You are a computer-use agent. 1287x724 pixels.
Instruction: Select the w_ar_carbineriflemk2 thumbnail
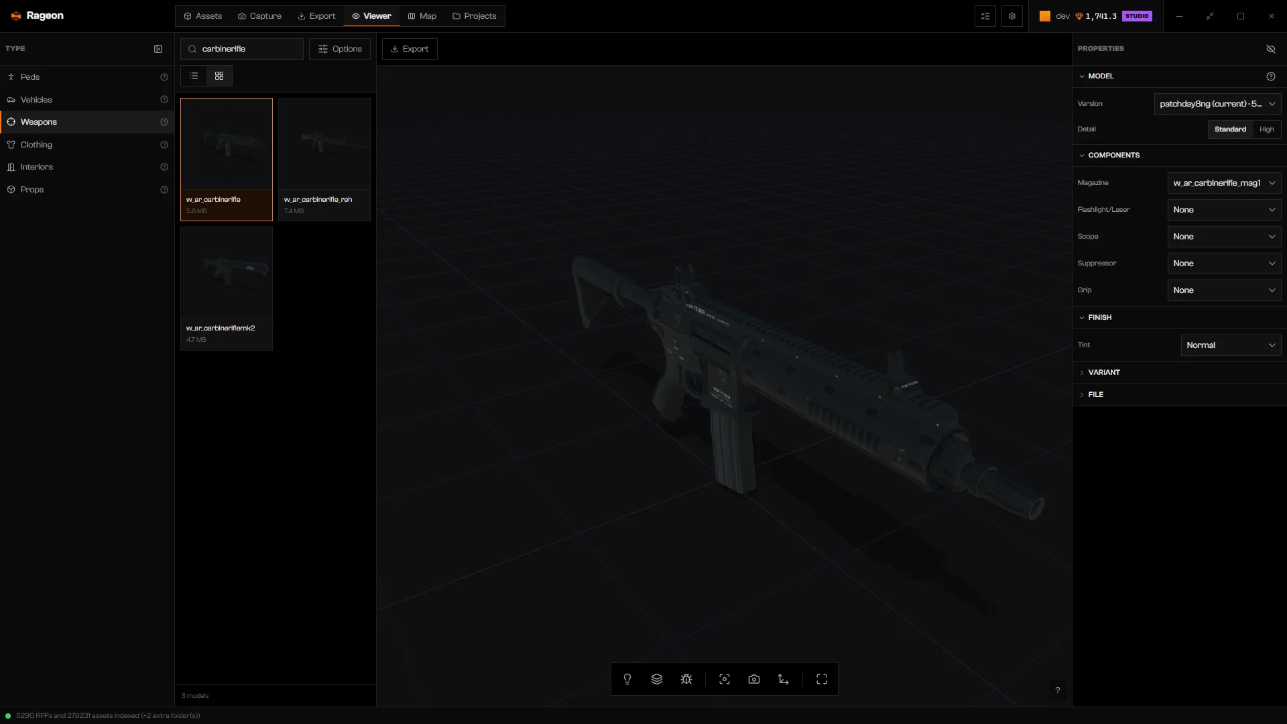point(227,288)
